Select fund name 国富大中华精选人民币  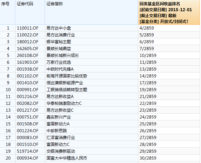tap(67, 158)
